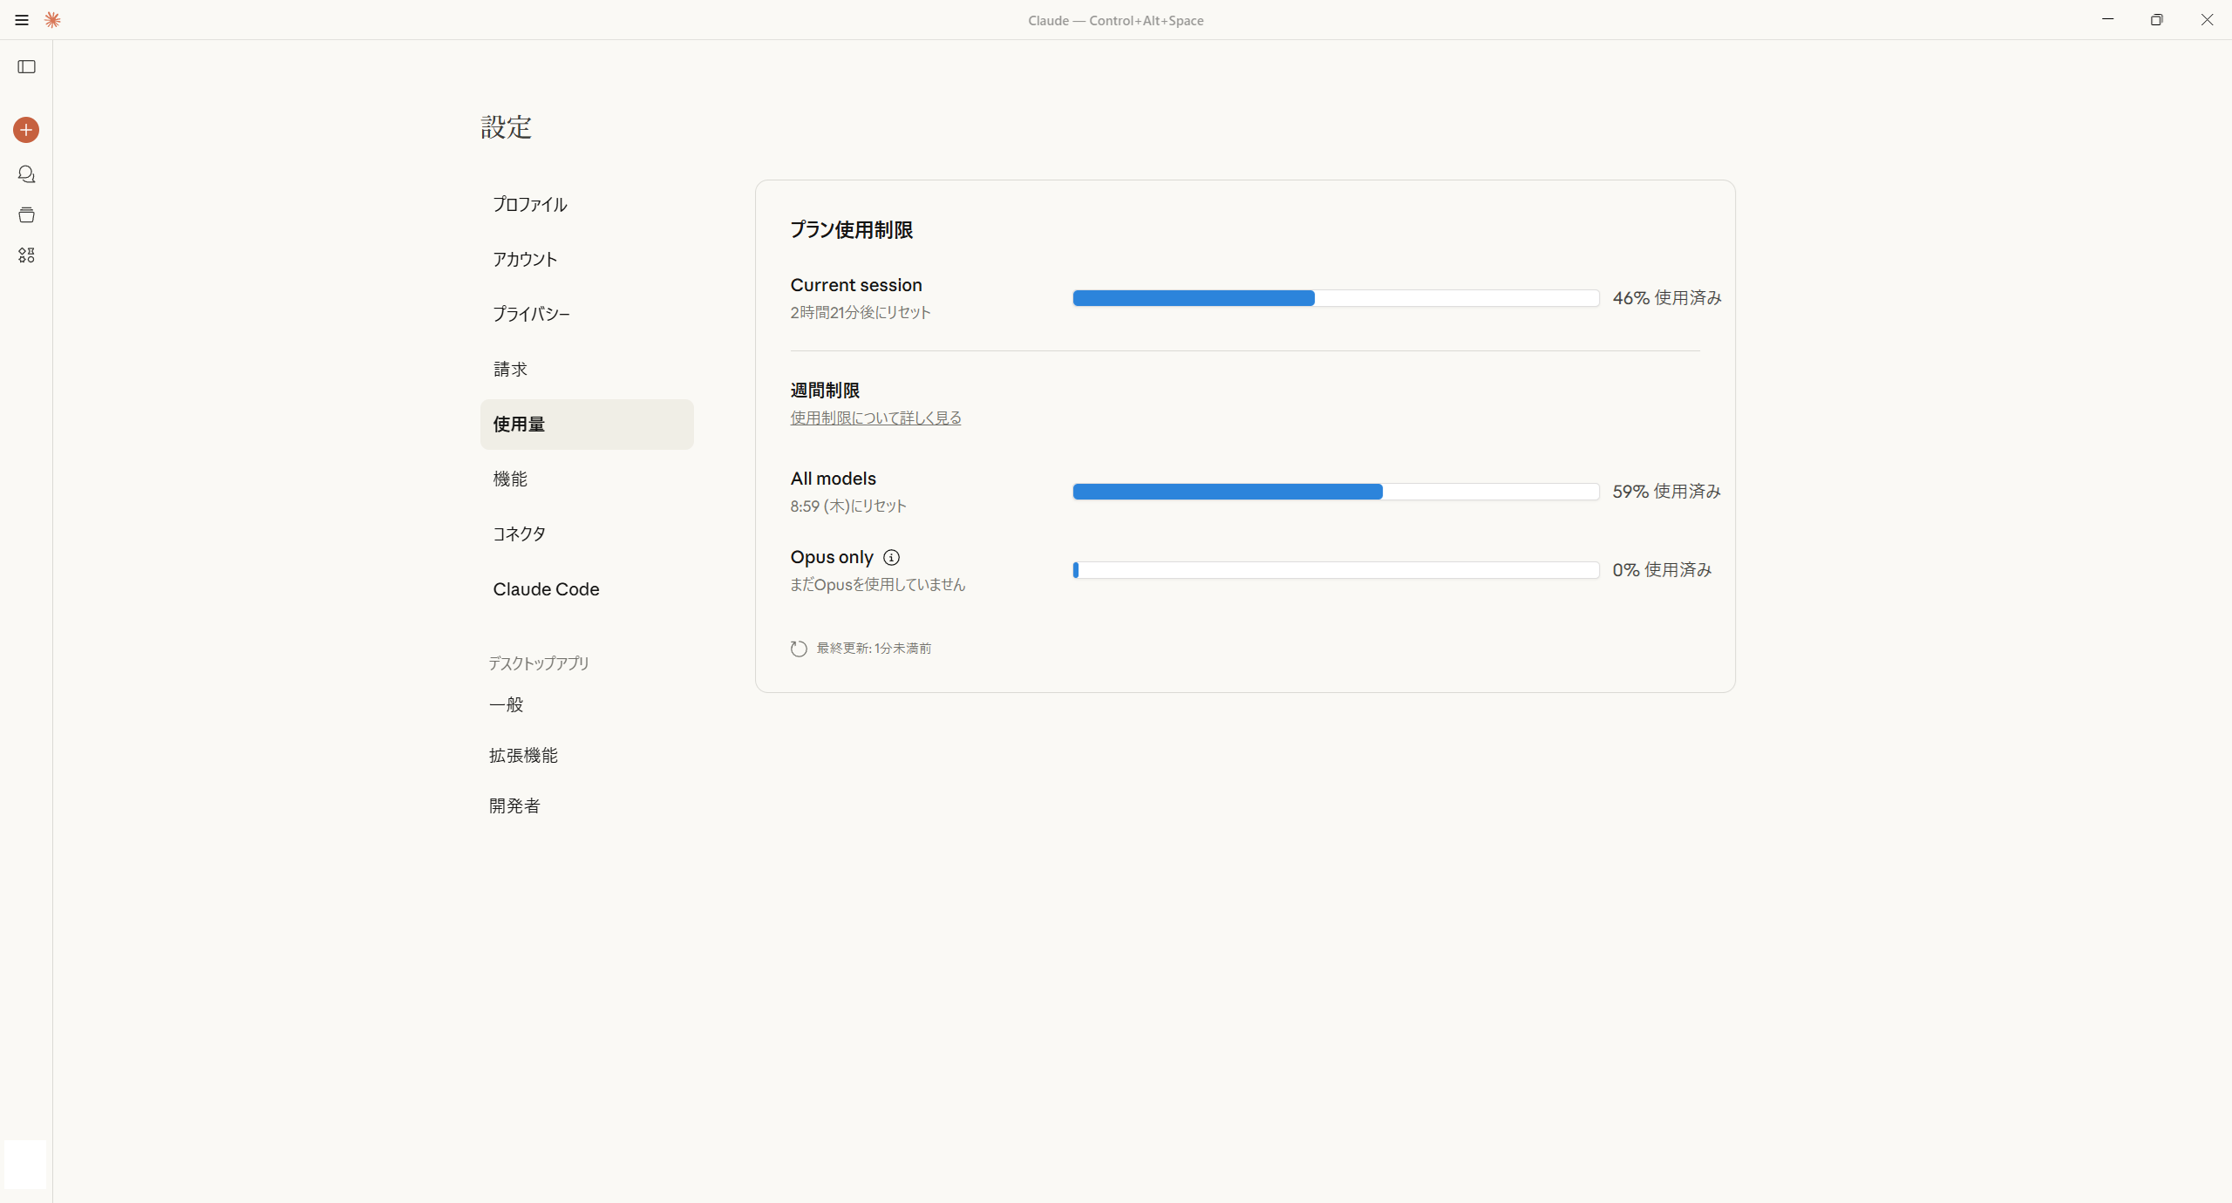Select the Claude Code settings item
Image resolution: width=2232 pixels, height=1203 pixels.
546,589
